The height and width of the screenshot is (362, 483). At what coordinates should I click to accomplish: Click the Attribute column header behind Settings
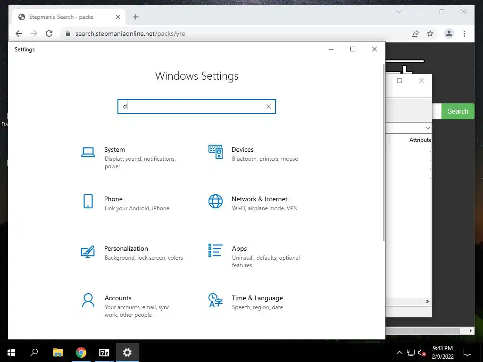coord(420,140)
